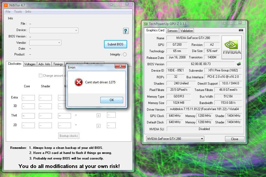Click the Bootup clocks button
This screenshot has width=266, height=177.
pos(69,136)
